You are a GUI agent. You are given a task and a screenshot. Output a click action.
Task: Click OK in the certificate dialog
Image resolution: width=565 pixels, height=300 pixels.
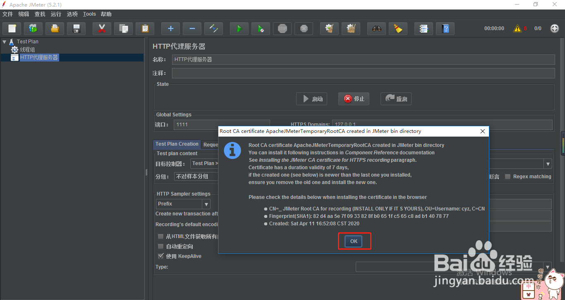click(x=354, y=241)
